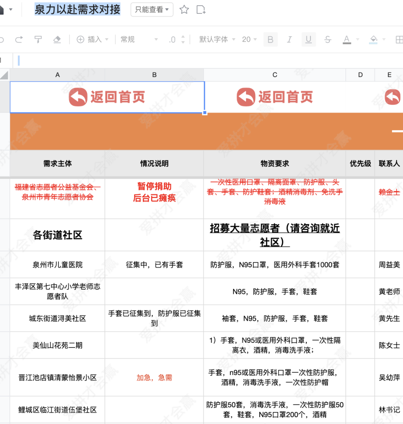This screenshot has width=403, height=424.
Task: Select the format painter tool
Action: (38, 40)
